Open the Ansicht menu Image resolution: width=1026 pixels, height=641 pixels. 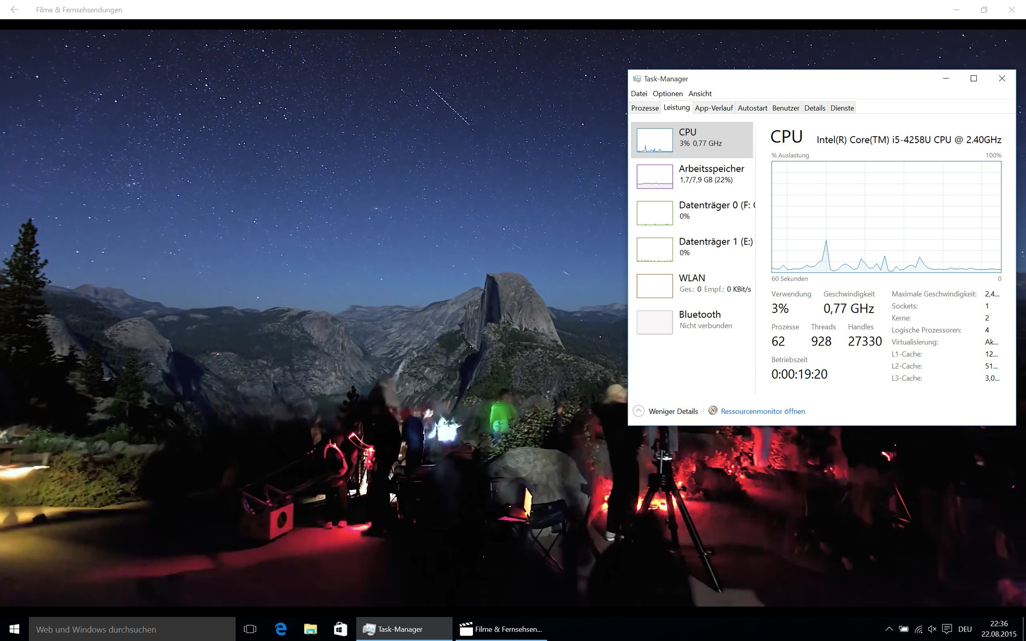click(699, 93)
